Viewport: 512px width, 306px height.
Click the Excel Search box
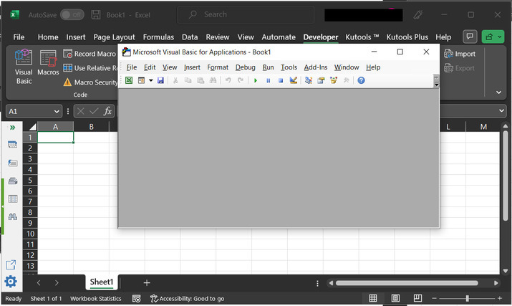coord(246,14)
